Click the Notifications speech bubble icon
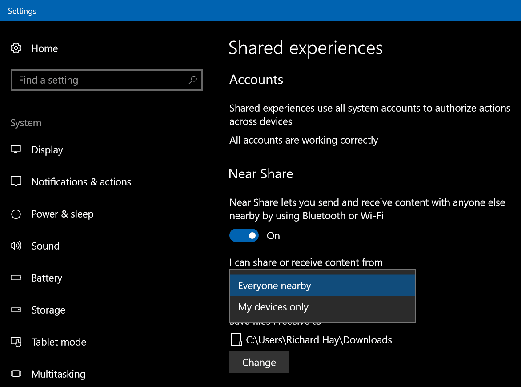The width and height of the screenshot is (521, 387). [16, 182]
